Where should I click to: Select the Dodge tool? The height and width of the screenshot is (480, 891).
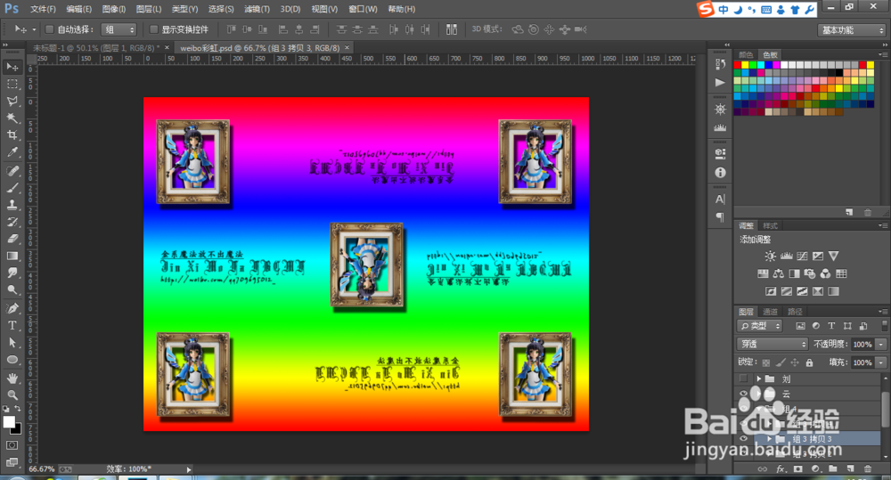tap(12, 290)
